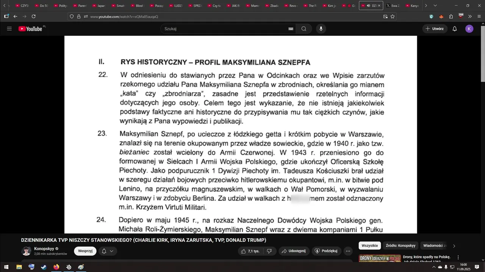Image resolution: width=485 pixels, height=272 pixels.
Task: Expand channel notification bell dropdown
Action: (x=108, y=251)
